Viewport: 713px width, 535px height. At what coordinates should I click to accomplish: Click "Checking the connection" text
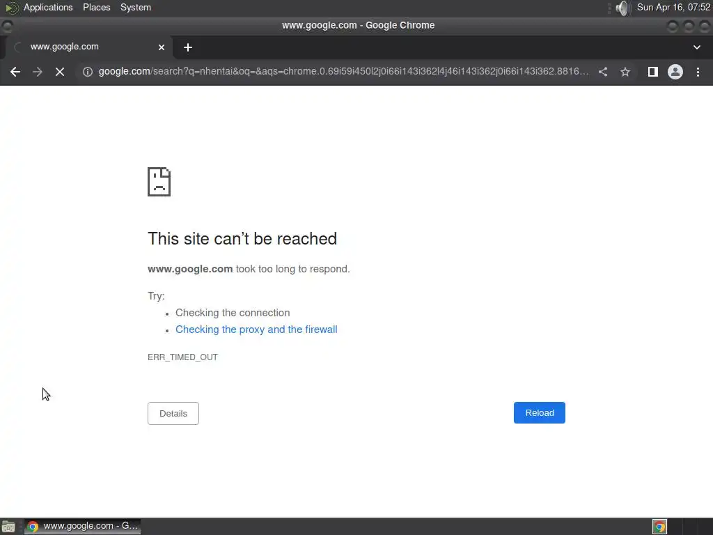(x=233, y=313)
